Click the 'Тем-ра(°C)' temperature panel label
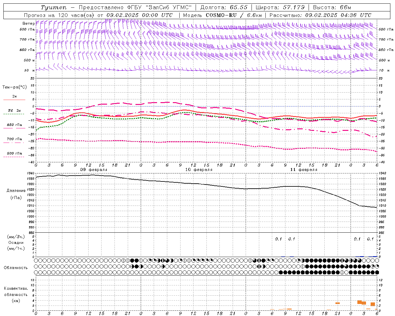Screen dimensions: 395x316 pyautogui.click(x=15, y=87)
